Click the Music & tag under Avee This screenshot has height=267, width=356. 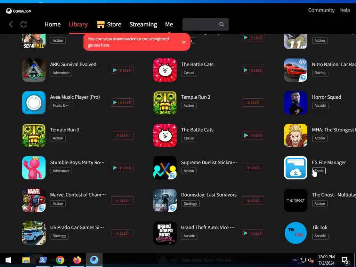click(61, 106)
